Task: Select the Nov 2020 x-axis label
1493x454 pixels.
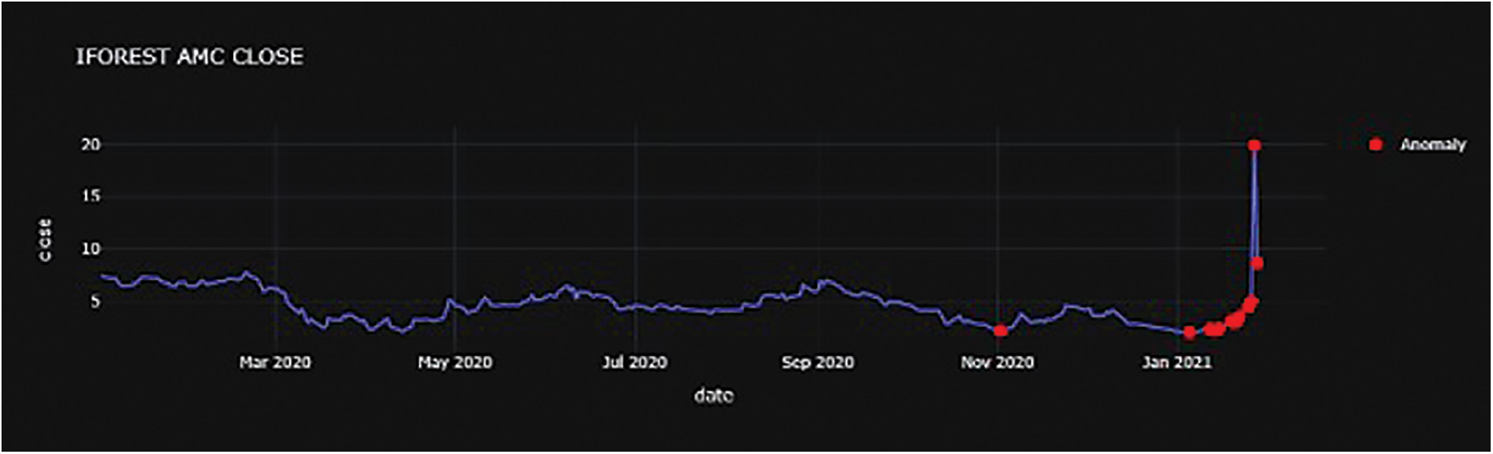Action: tap(997, 362)
